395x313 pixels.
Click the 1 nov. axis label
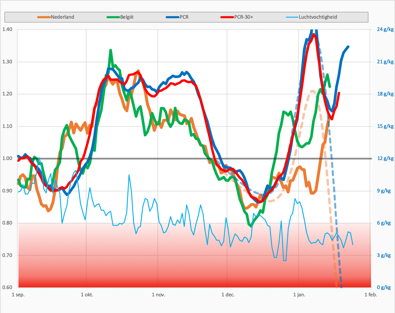[159, 295]
